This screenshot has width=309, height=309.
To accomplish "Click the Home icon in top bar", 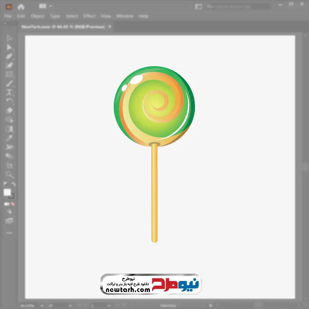I will click(21, 6).
